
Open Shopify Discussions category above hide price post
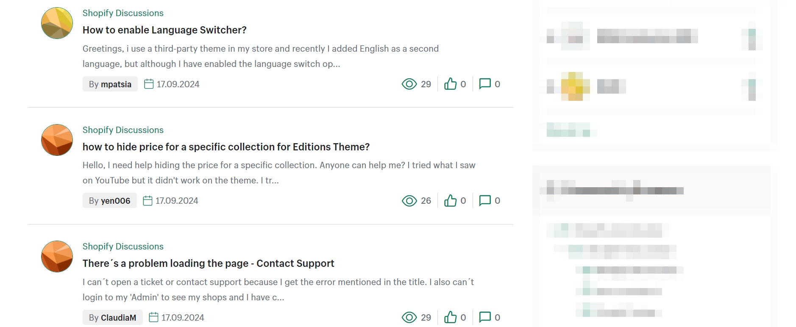[123, 130]
